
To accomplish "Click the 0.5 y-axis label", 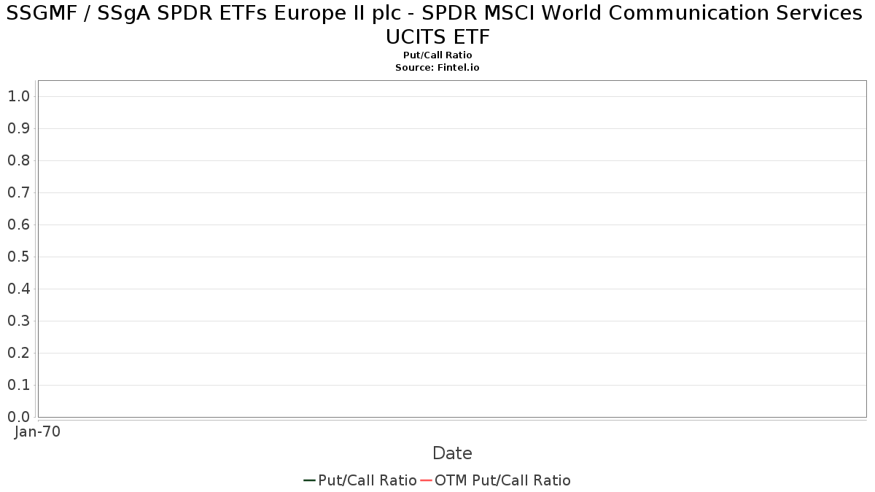I will (18, 257).
